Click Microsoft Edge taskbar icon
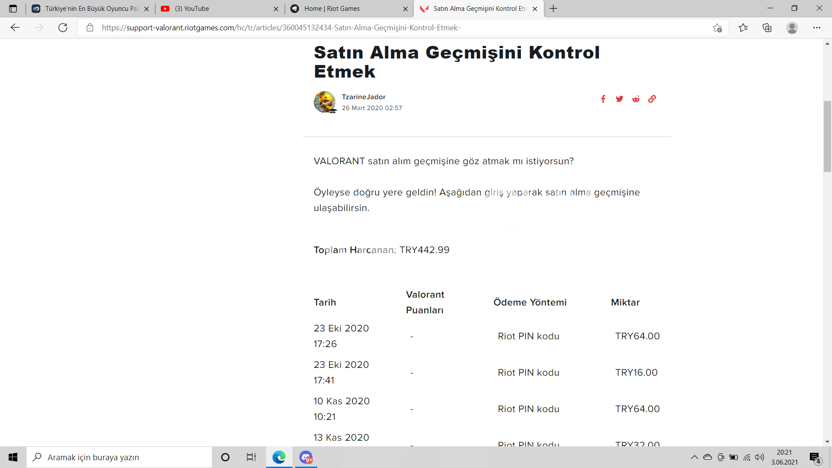 pyautogui.click(x=279, y=457)
